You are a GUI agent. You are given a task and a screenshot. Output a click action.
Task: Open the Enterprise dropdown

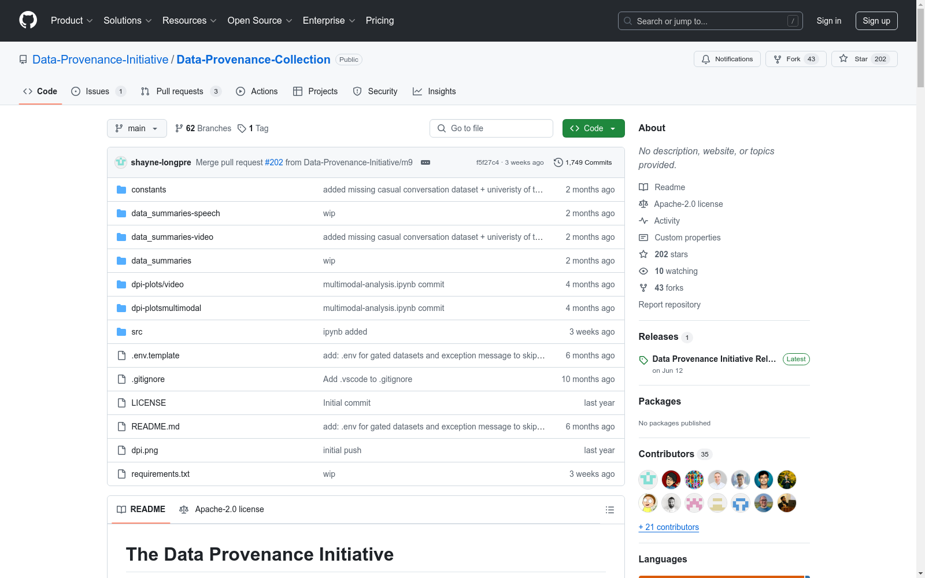(x=329, y=21)
